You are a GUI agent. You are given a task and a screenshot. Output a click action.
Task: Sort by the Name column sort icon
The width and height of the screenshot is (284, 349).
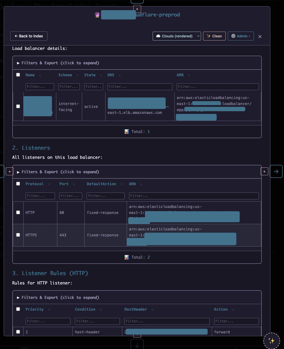[40, 75]
